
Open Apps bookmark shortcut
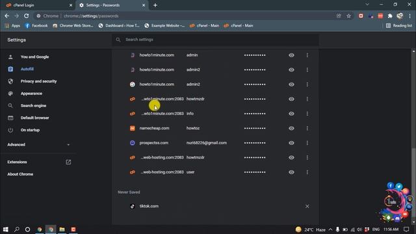pyautogui.click(x=12, y=26)
